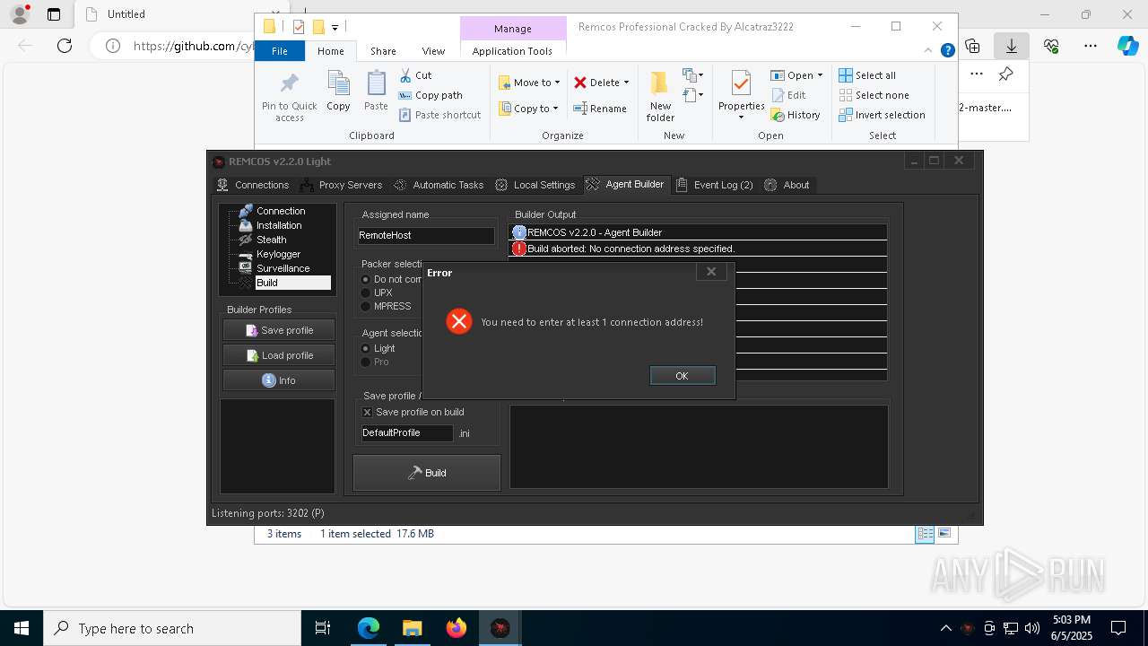Click the Connection tree node icon
The height and width of the screenshot is (646, 1148).
[245, 211]
